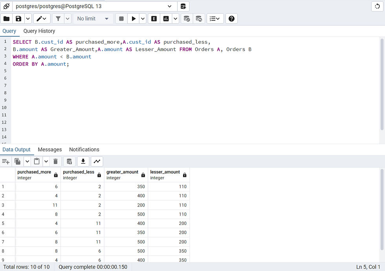
Task: Click the Explain (E) button in toolbar
Action: pos(154,18)
